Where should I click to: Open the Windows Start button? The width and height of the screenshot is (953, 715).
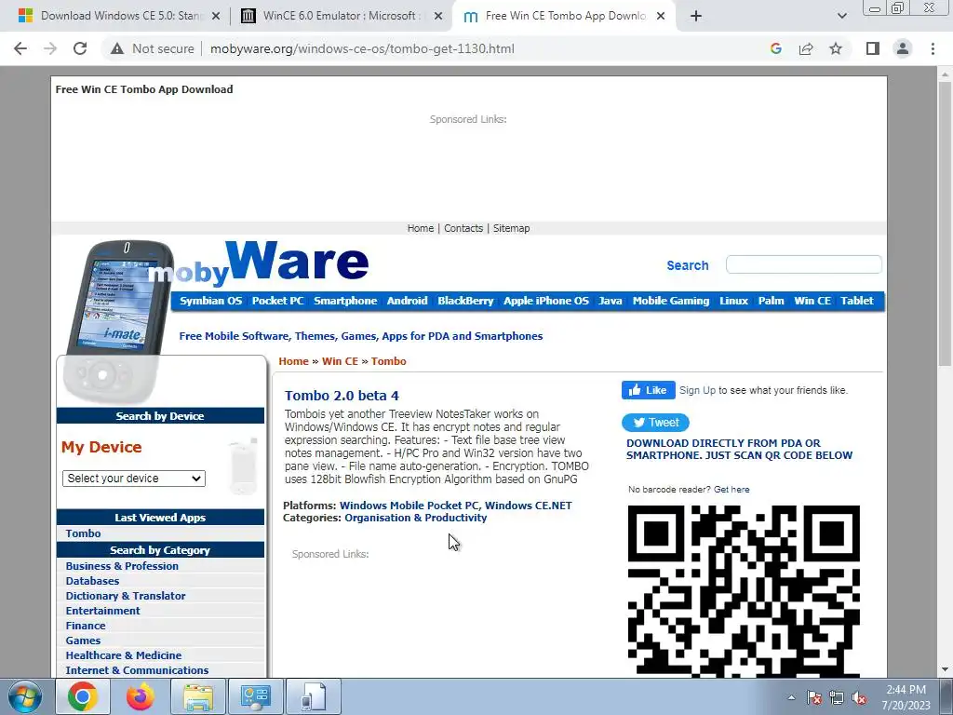click(x=25, y=696)
